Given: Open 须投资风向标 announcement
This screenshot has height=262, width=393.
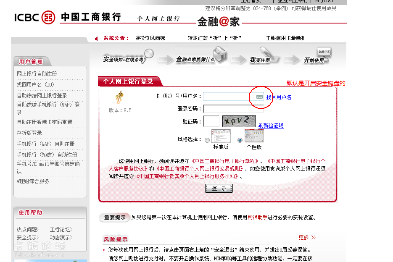Looking at the screenshot, I should [x=150, y=38].
